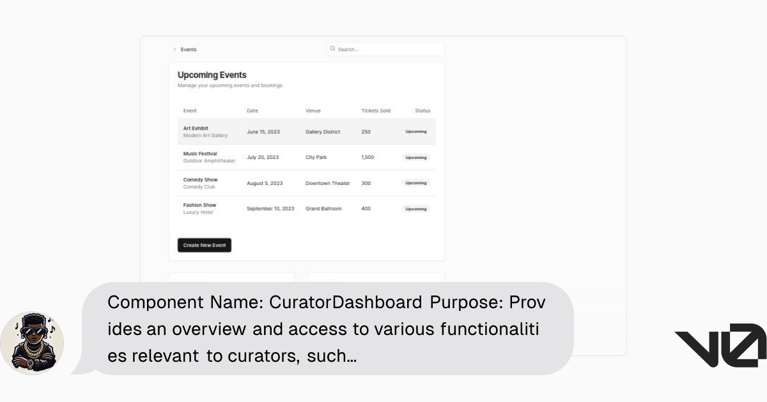Select the Music Festival event name
Screen dimensions: 767x402
pos(200,154)
